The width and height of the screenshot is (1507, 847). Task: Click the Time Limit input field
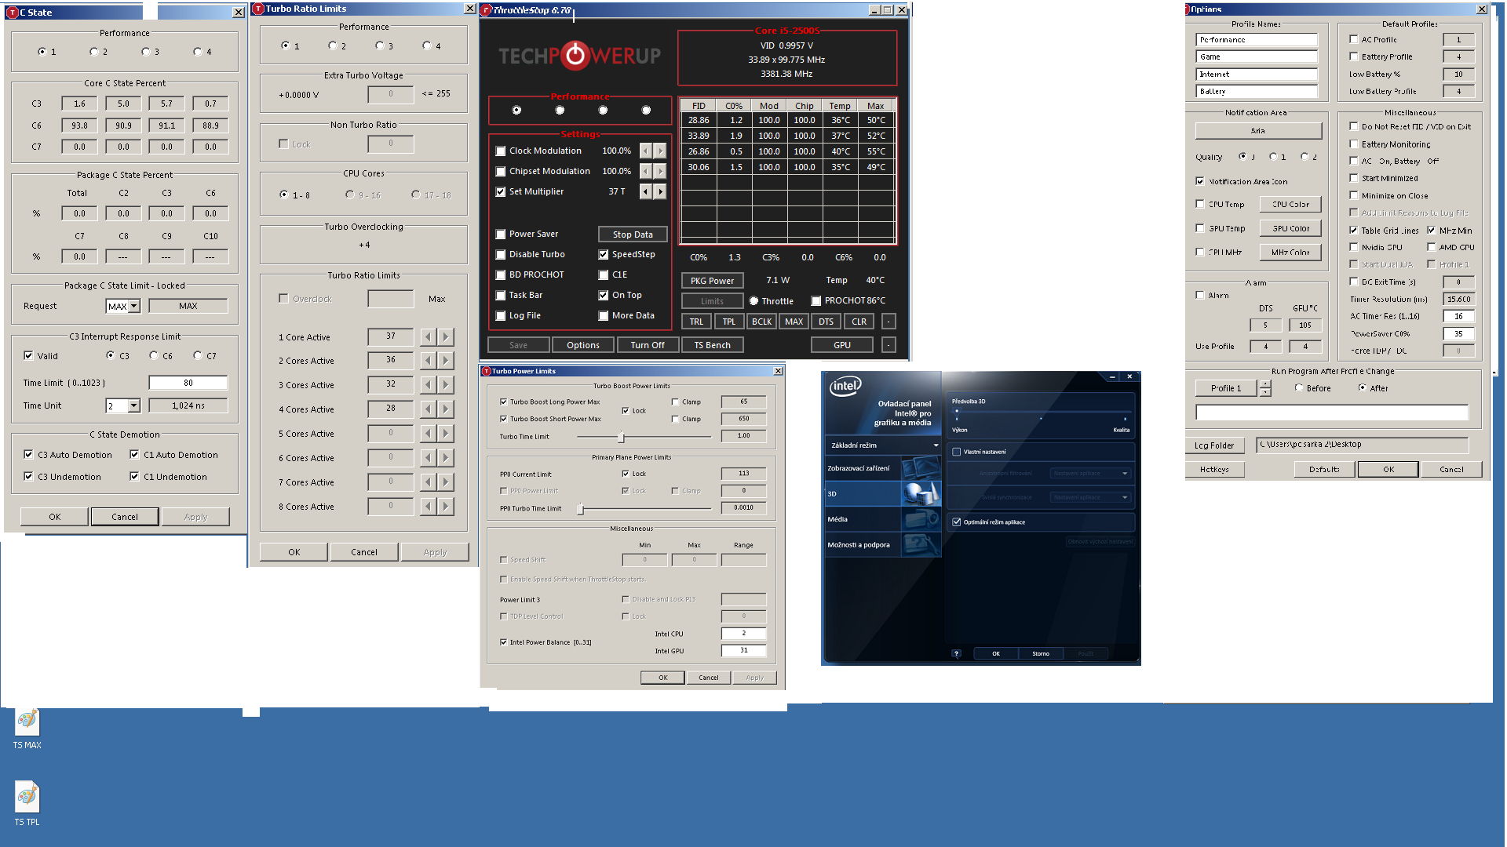pos(188,383)
